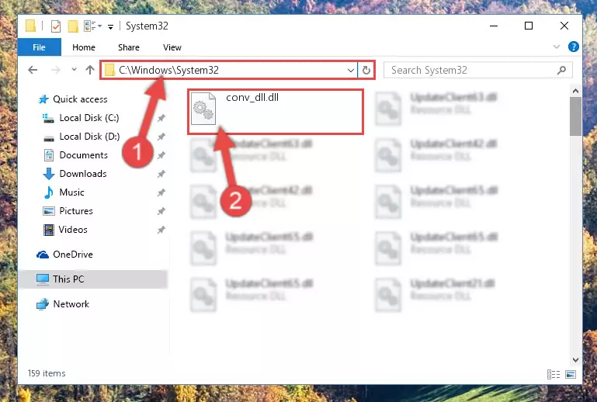This screenshot has width=597, height=402.
Task: Switch to the Home ribbon tab
Action: 84,47
